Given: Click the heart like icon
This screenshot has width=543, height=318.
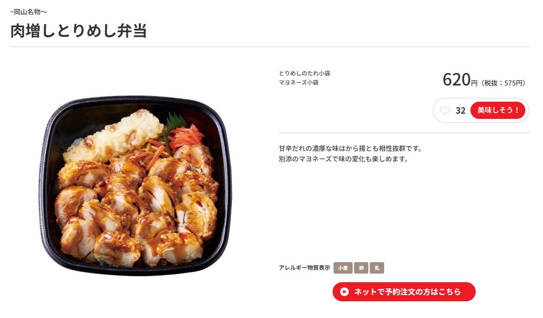Looking at the screenshot, I should [x=445, y=110].
